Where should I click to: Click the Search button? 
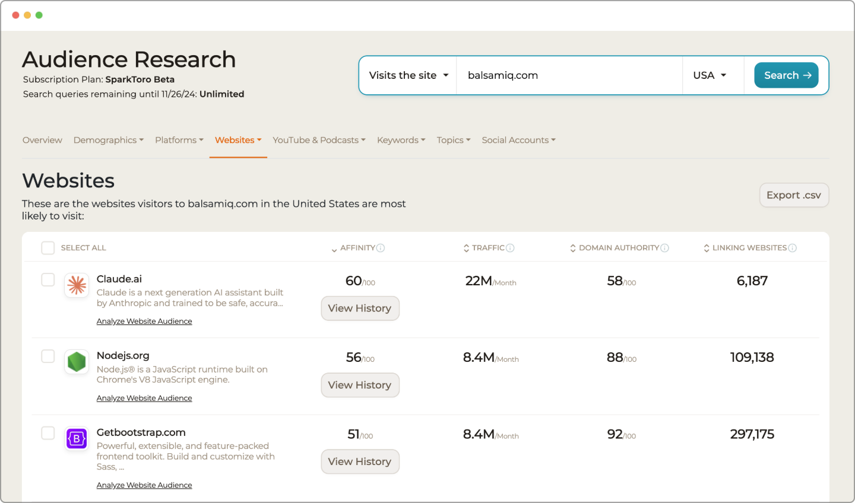coord(787,75)
